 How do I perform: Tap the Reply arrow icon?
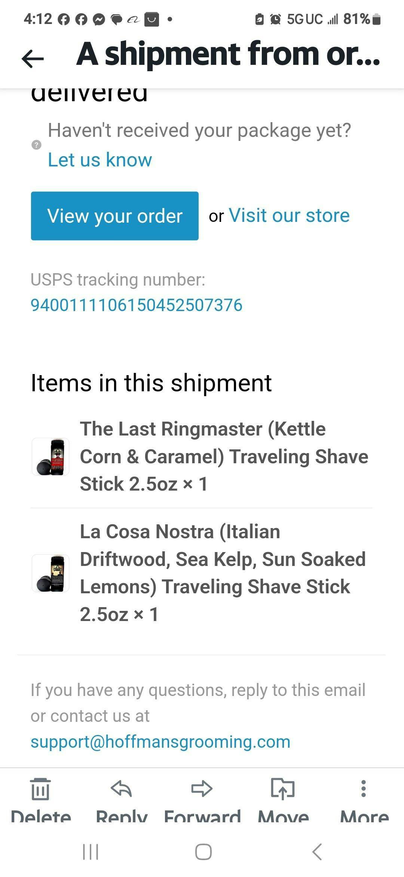tap(121, 789)
